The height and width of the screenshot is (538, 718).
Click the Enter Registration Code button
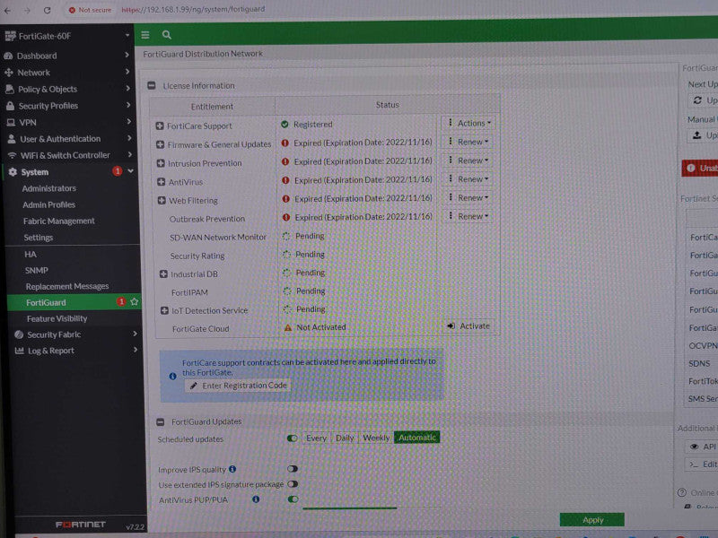coord(239,386)
